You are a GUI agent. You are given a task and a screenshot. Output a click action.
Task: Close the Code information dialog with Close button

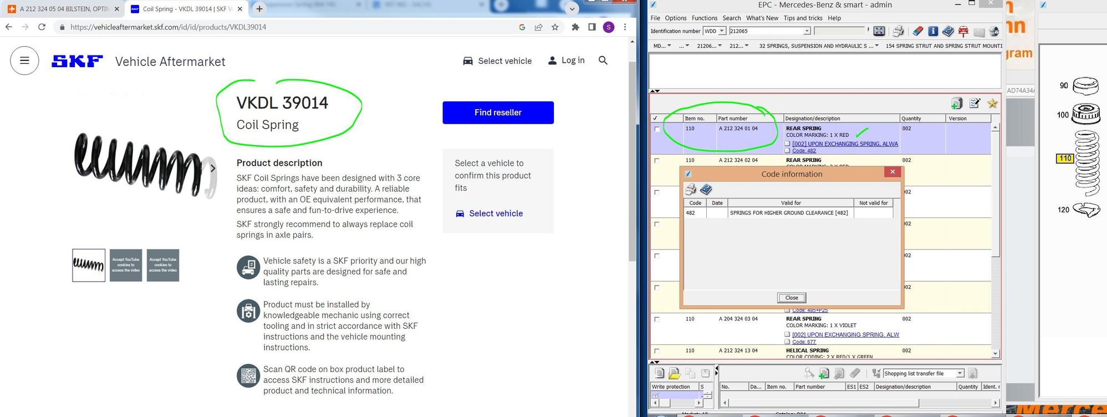pyautogui.click(x=791, y=298)
